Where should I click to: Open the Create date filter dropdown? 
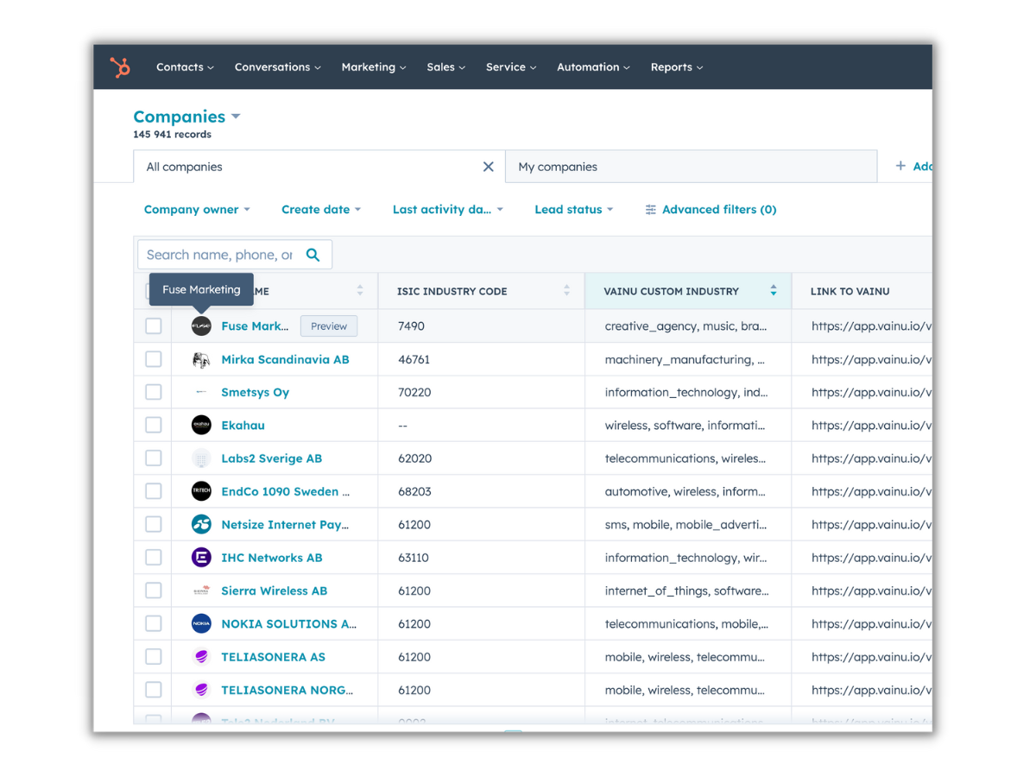(321, 210)
